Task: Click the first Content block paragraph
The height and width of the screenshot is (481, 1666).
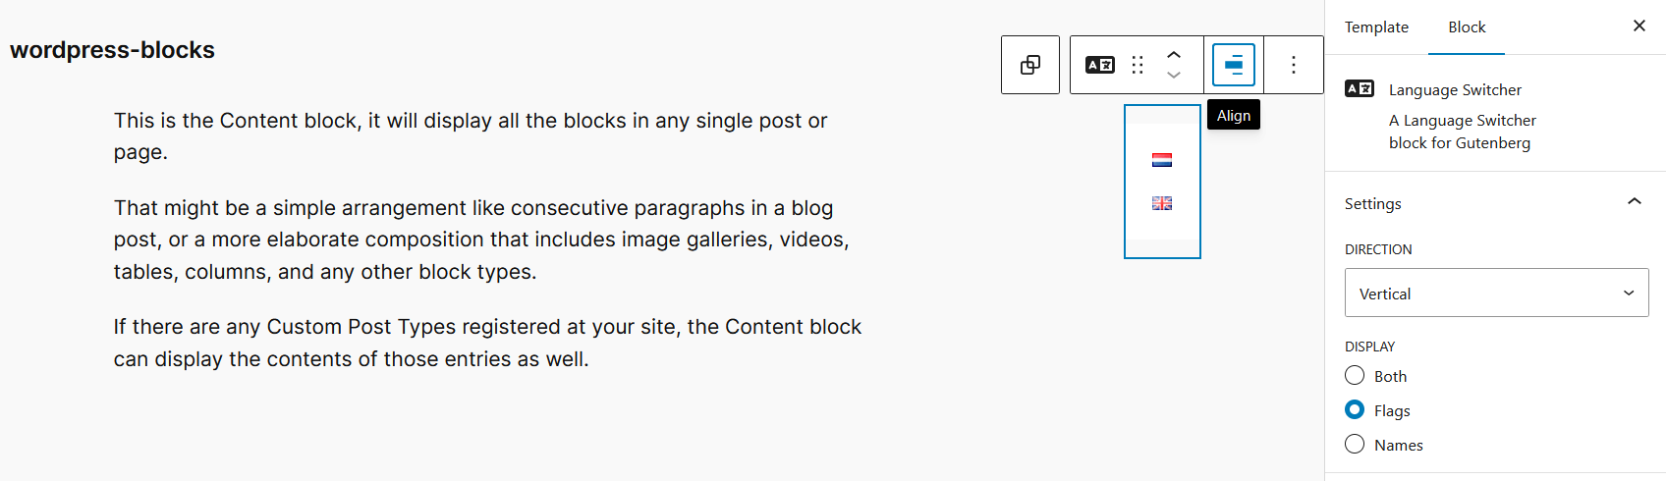Action: (471, 135)
